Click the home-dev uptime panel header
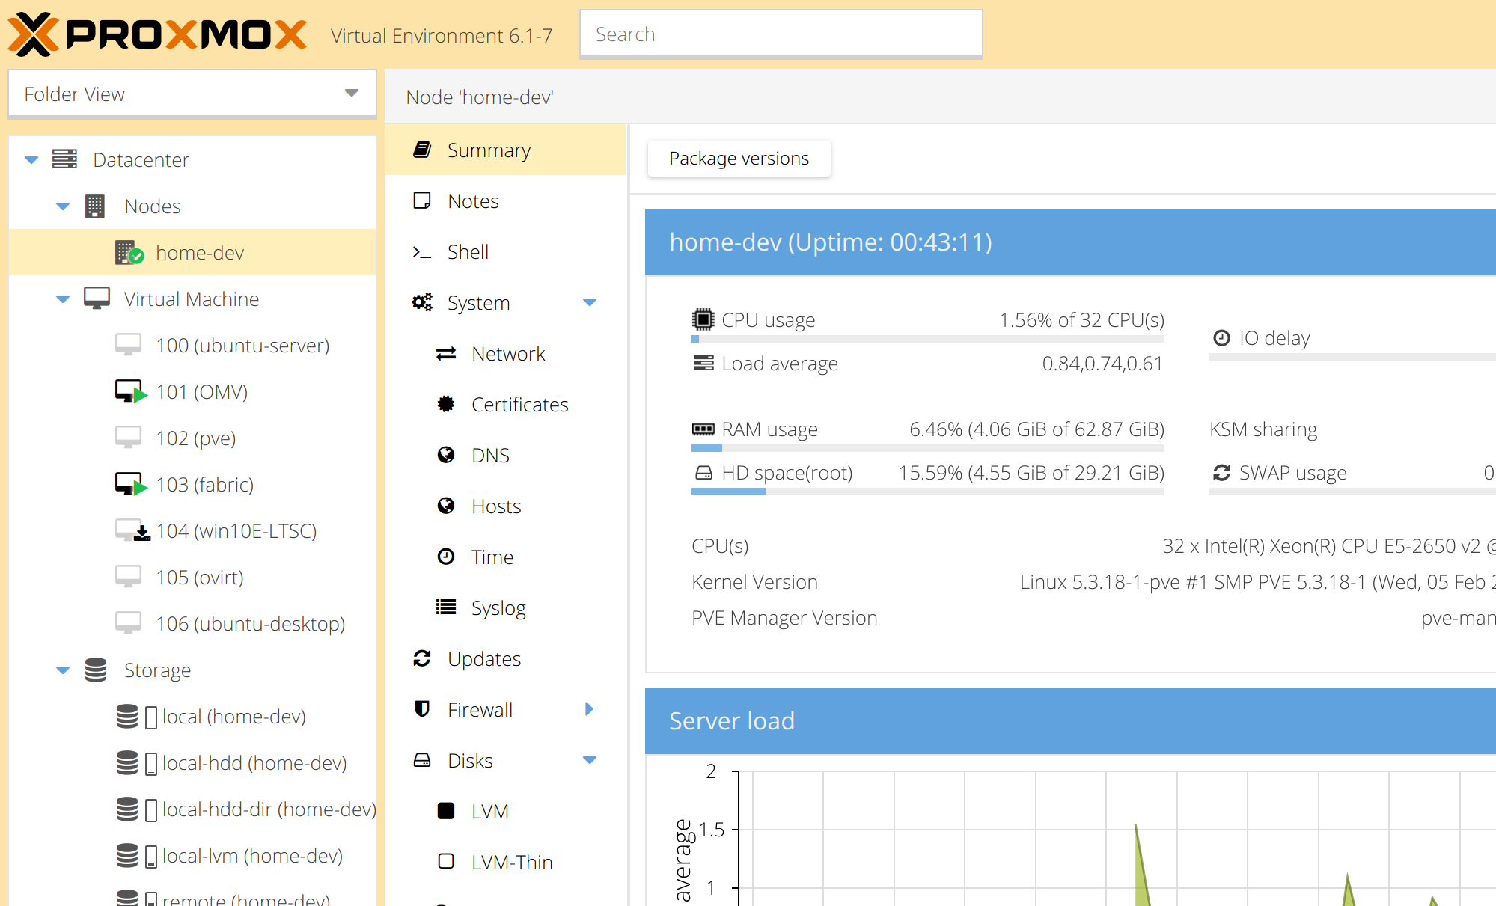 1070,242
